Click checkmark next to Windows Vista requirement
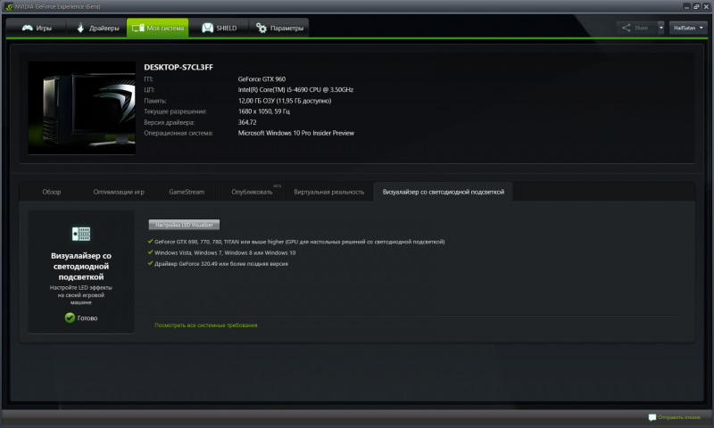This screenshot has width=714, height=428. click(150, 252)
